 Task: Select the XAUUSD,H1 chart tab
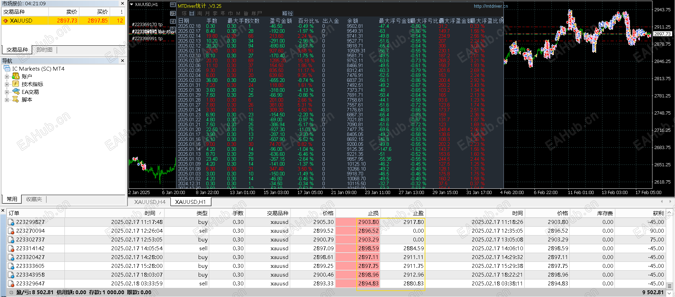[190, 202]
